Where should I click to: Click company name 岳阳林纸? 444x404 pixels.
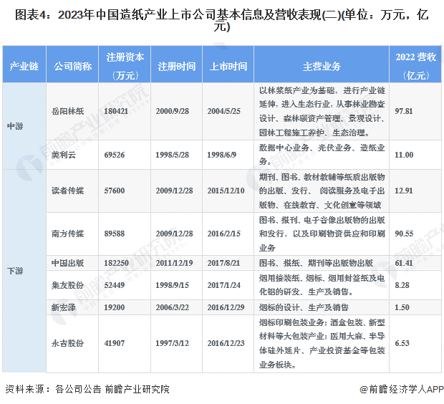point(68,111)
